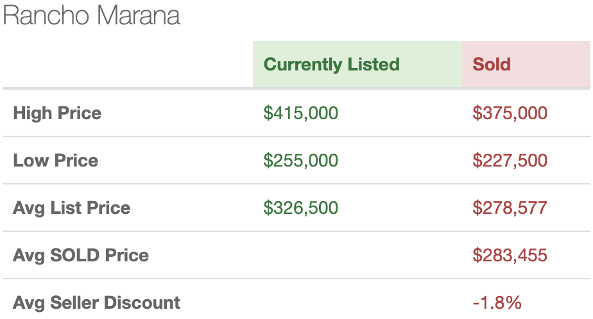Click the Low Price row label
The image size is (593, 319).
point(56,160)
